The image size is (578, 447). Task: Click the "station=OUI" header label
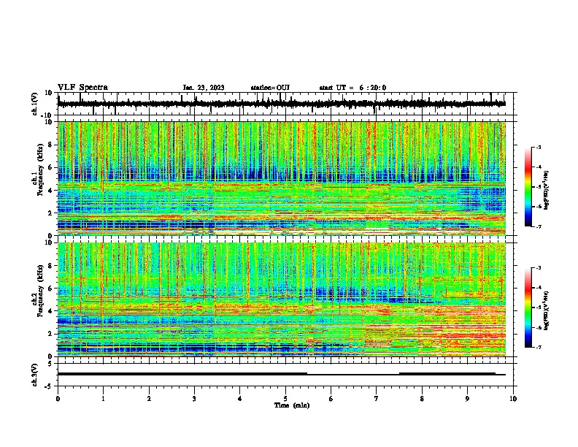click(270, 88)
